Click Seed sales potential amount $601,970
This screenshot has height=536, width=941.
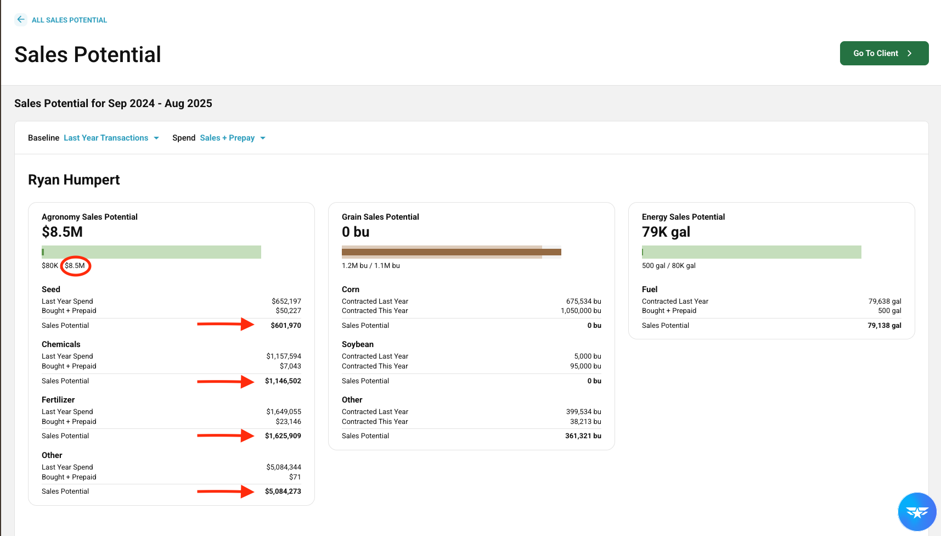[286, 326]
